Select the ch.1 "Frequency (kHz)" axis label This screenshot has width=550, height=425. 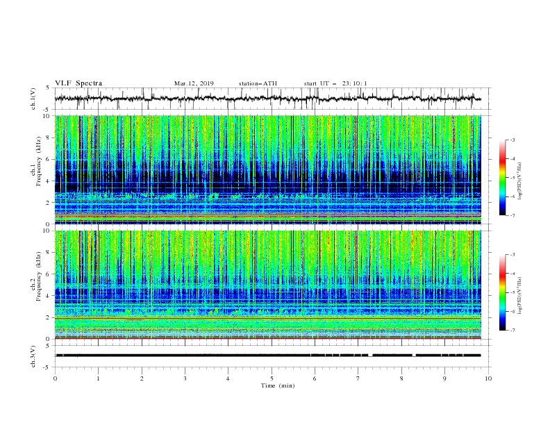click(39, 160)
